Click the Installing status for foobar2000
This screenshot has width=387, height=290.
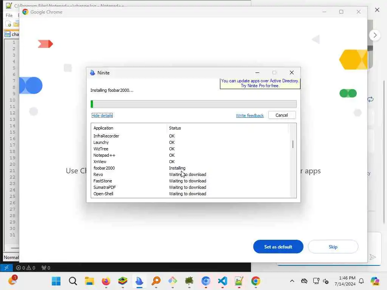[x=177, y=168]
